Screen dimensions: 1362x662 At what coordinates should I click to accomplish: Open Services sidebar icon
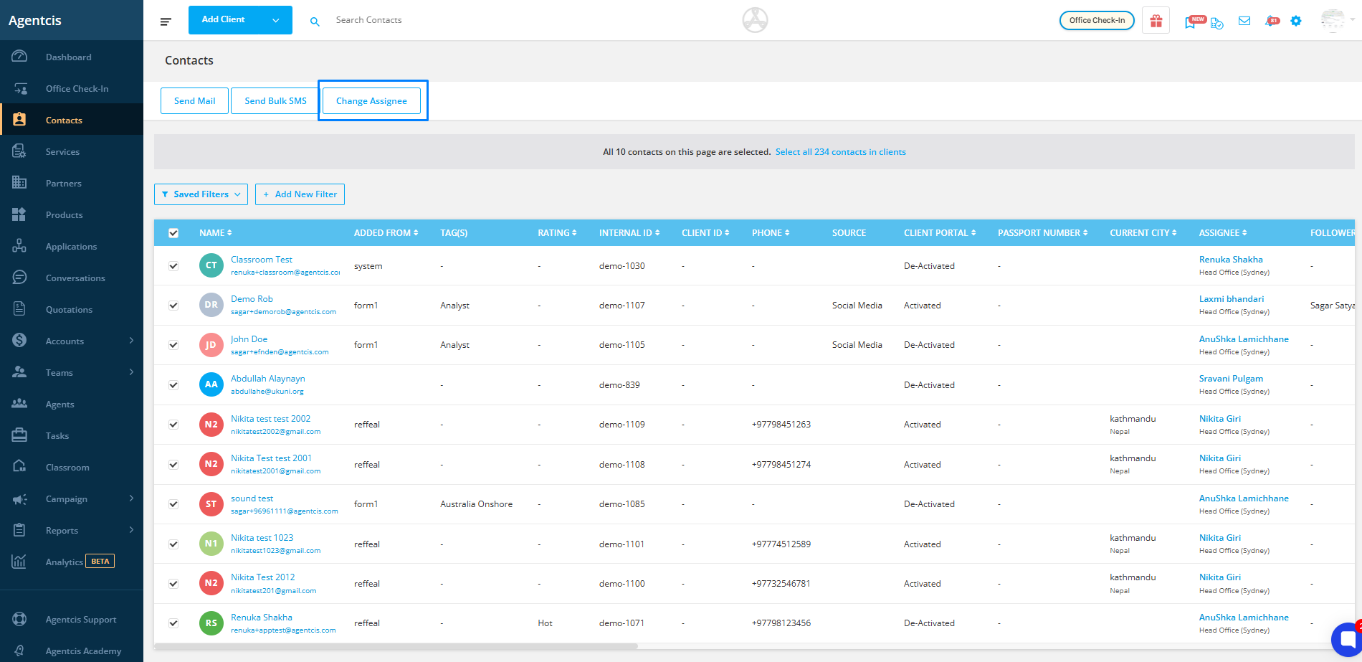(x=19, y=151)
